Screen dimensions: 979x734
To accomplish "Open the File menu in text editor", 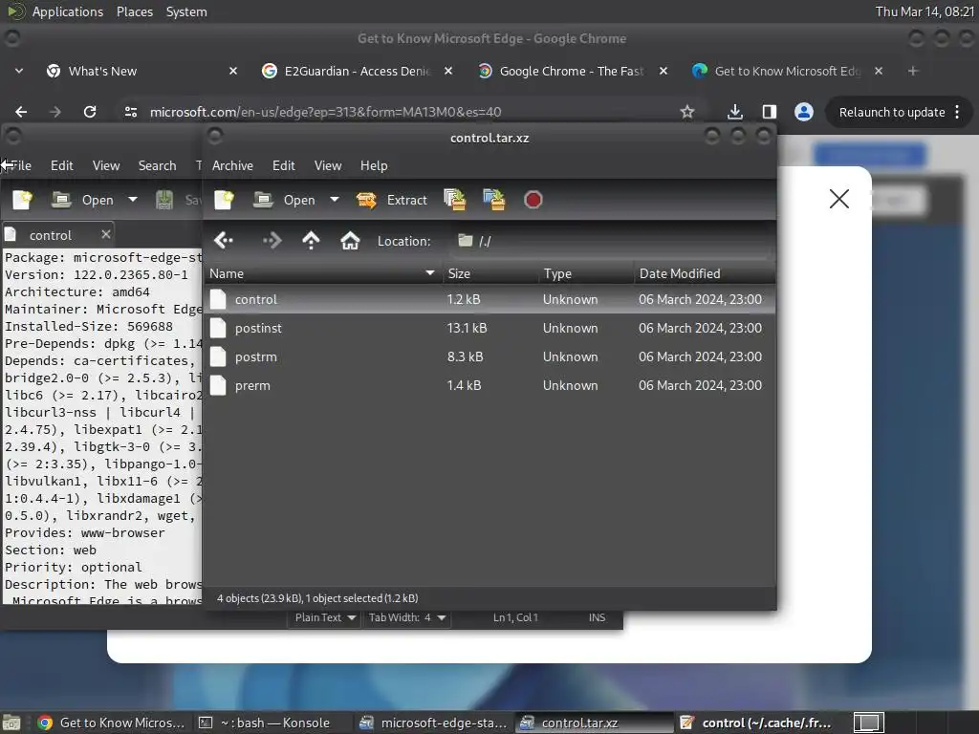I will (x=21, y=165).
